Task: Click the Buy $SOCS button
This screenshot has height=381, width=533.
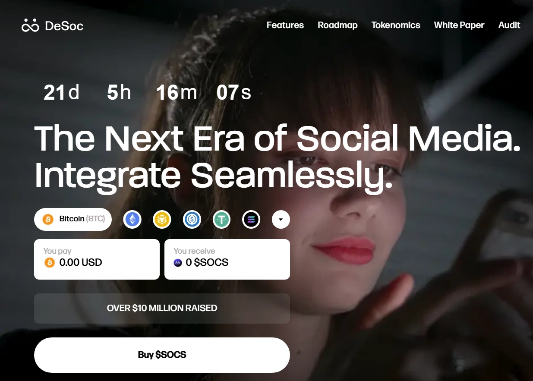Action: point(162,355)
